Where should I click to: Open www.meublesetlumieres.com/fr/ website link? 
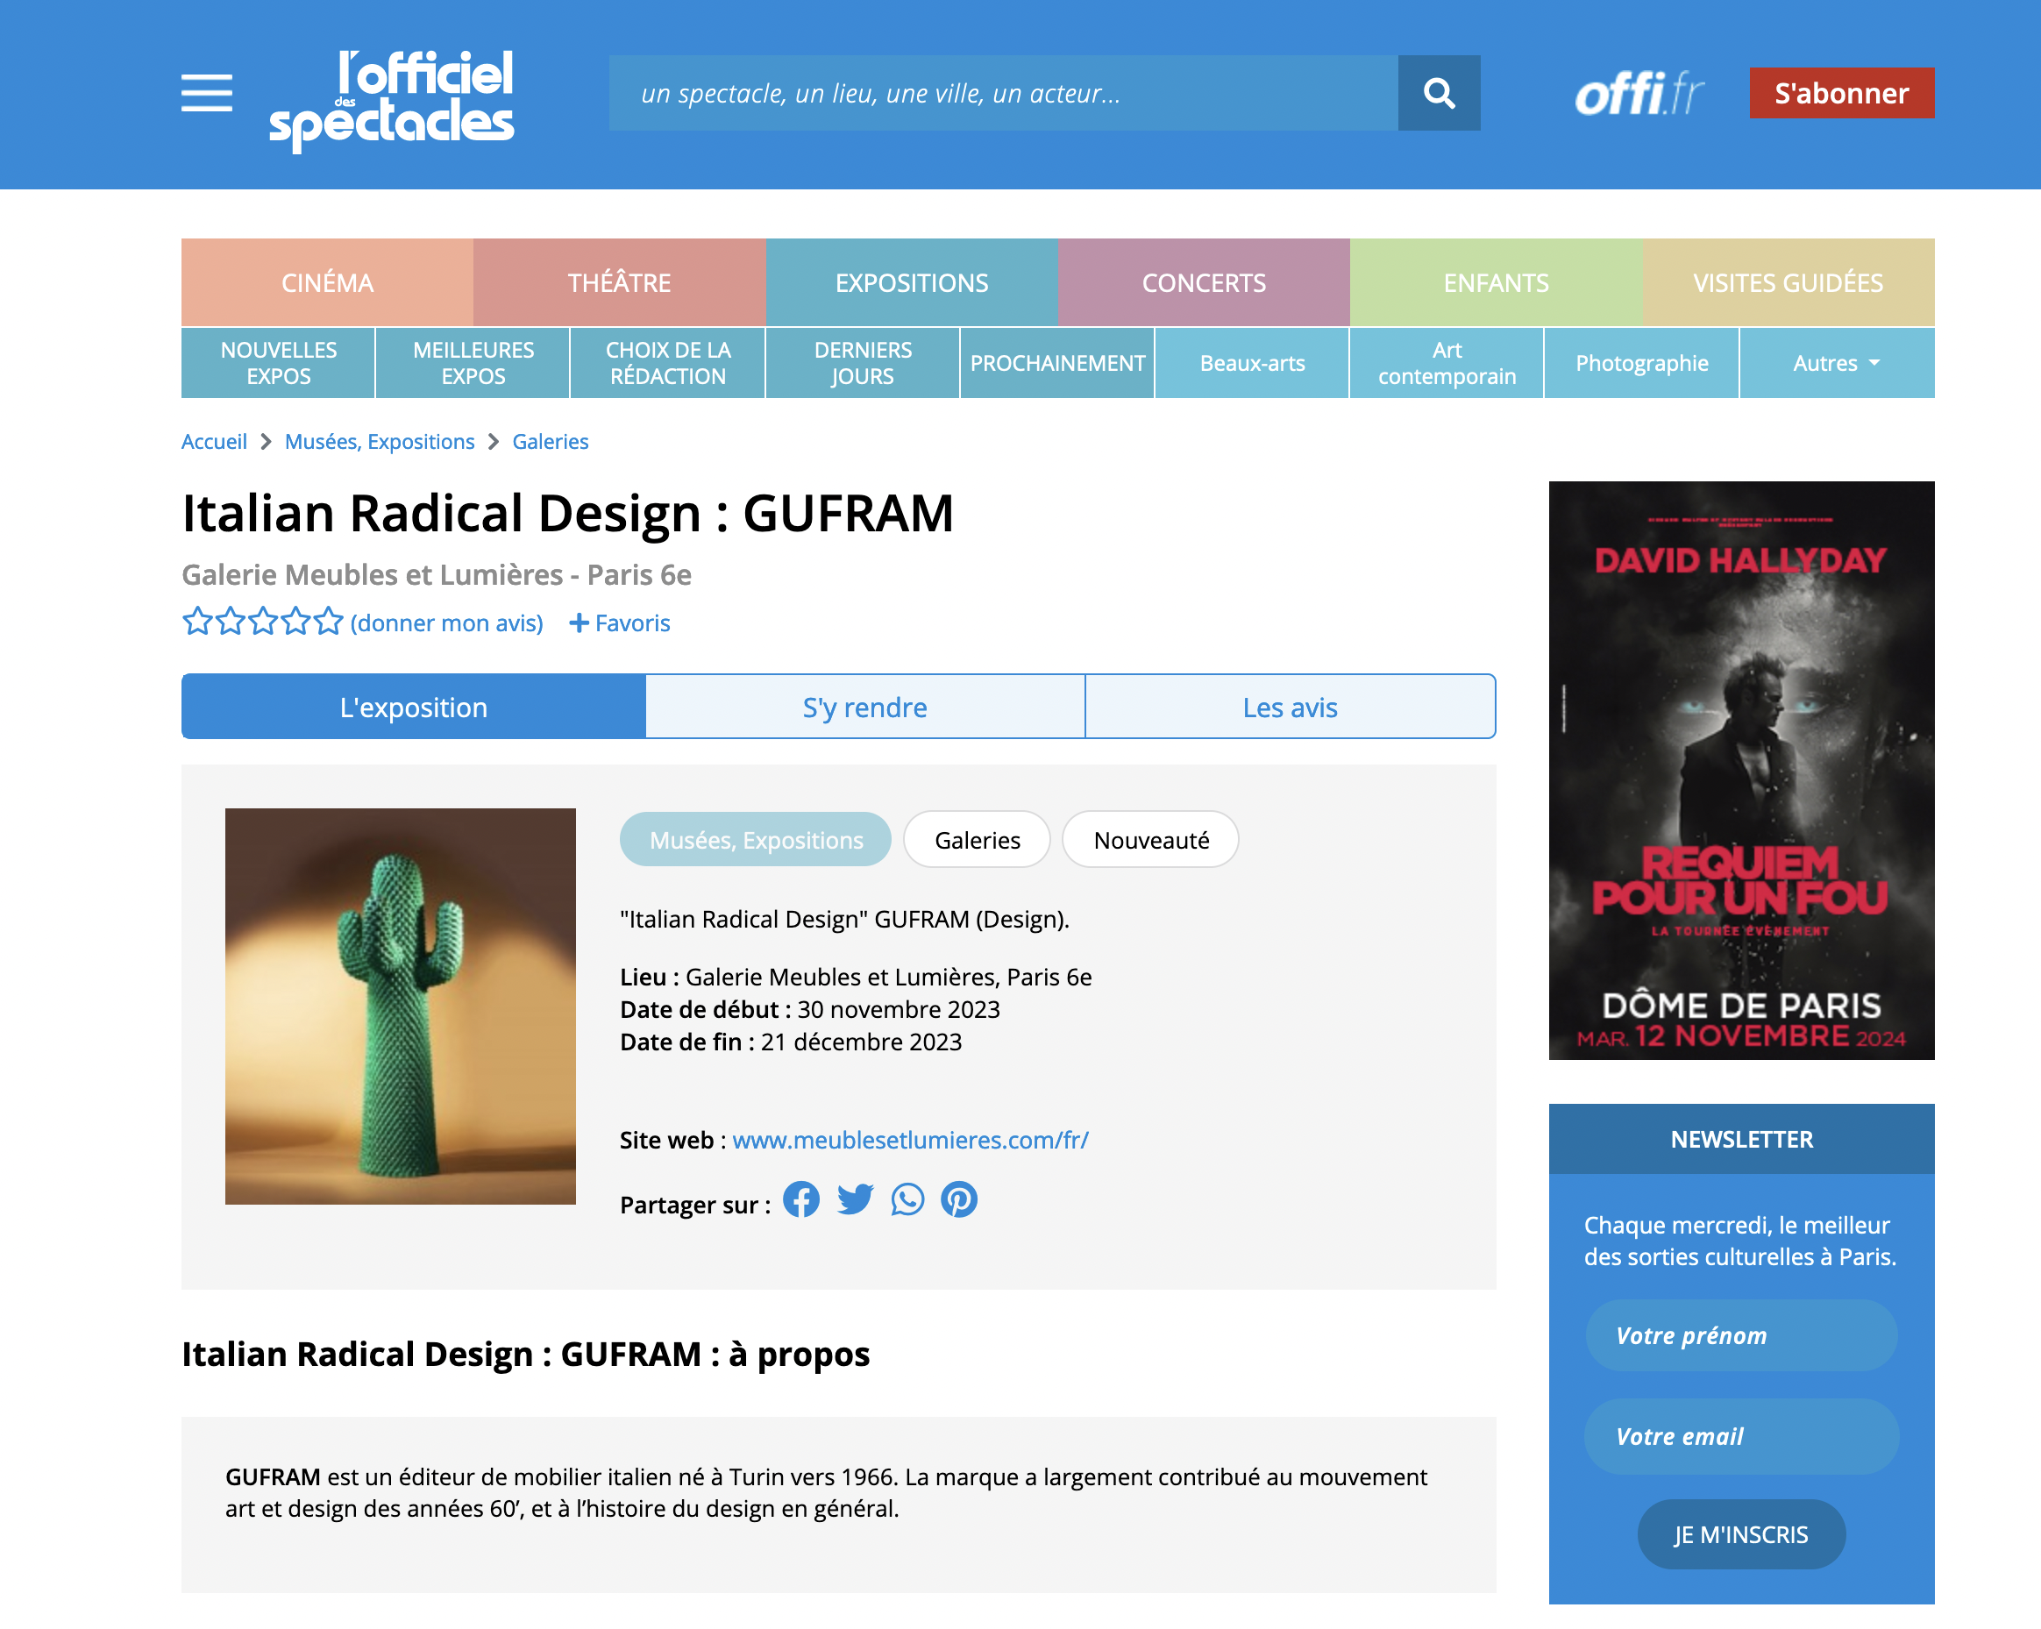(x=910, y=1140)
